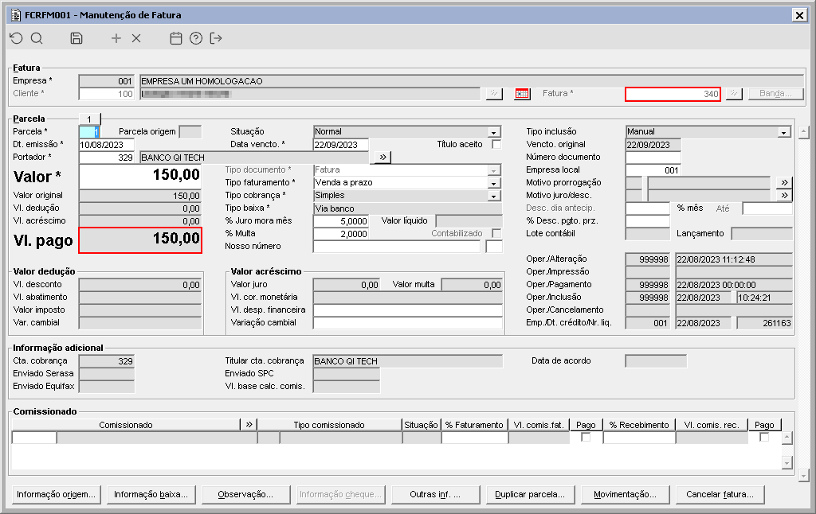Image resolution: width=816 pixels, height=514 pixels.
Task: Open Fatura lookup button next to 340
Action: (734, 94)
